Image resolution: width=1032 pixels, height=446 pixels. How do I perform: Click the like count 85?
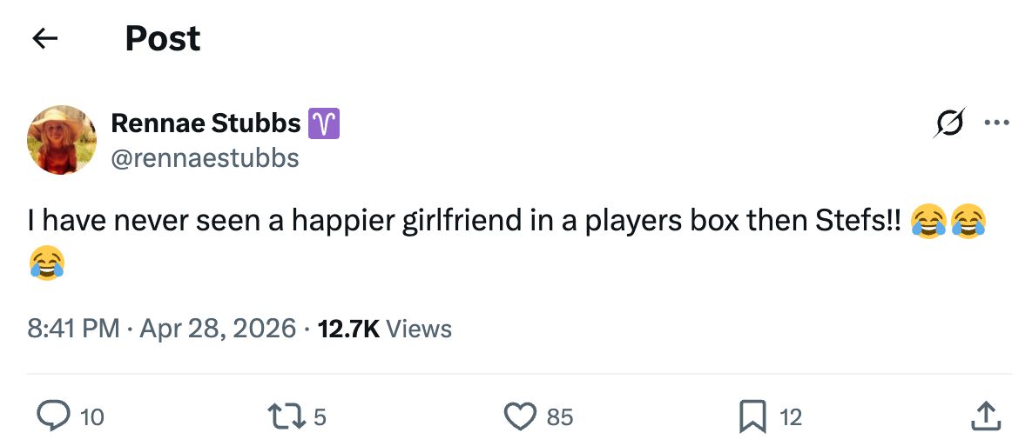pos(560,417)
